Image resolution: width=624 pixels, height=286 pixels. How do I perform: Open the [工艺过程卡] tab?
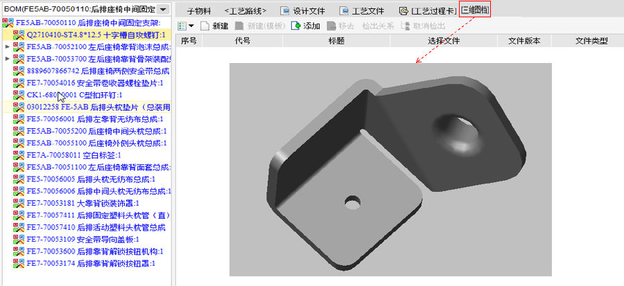click(x=428, y=12)
